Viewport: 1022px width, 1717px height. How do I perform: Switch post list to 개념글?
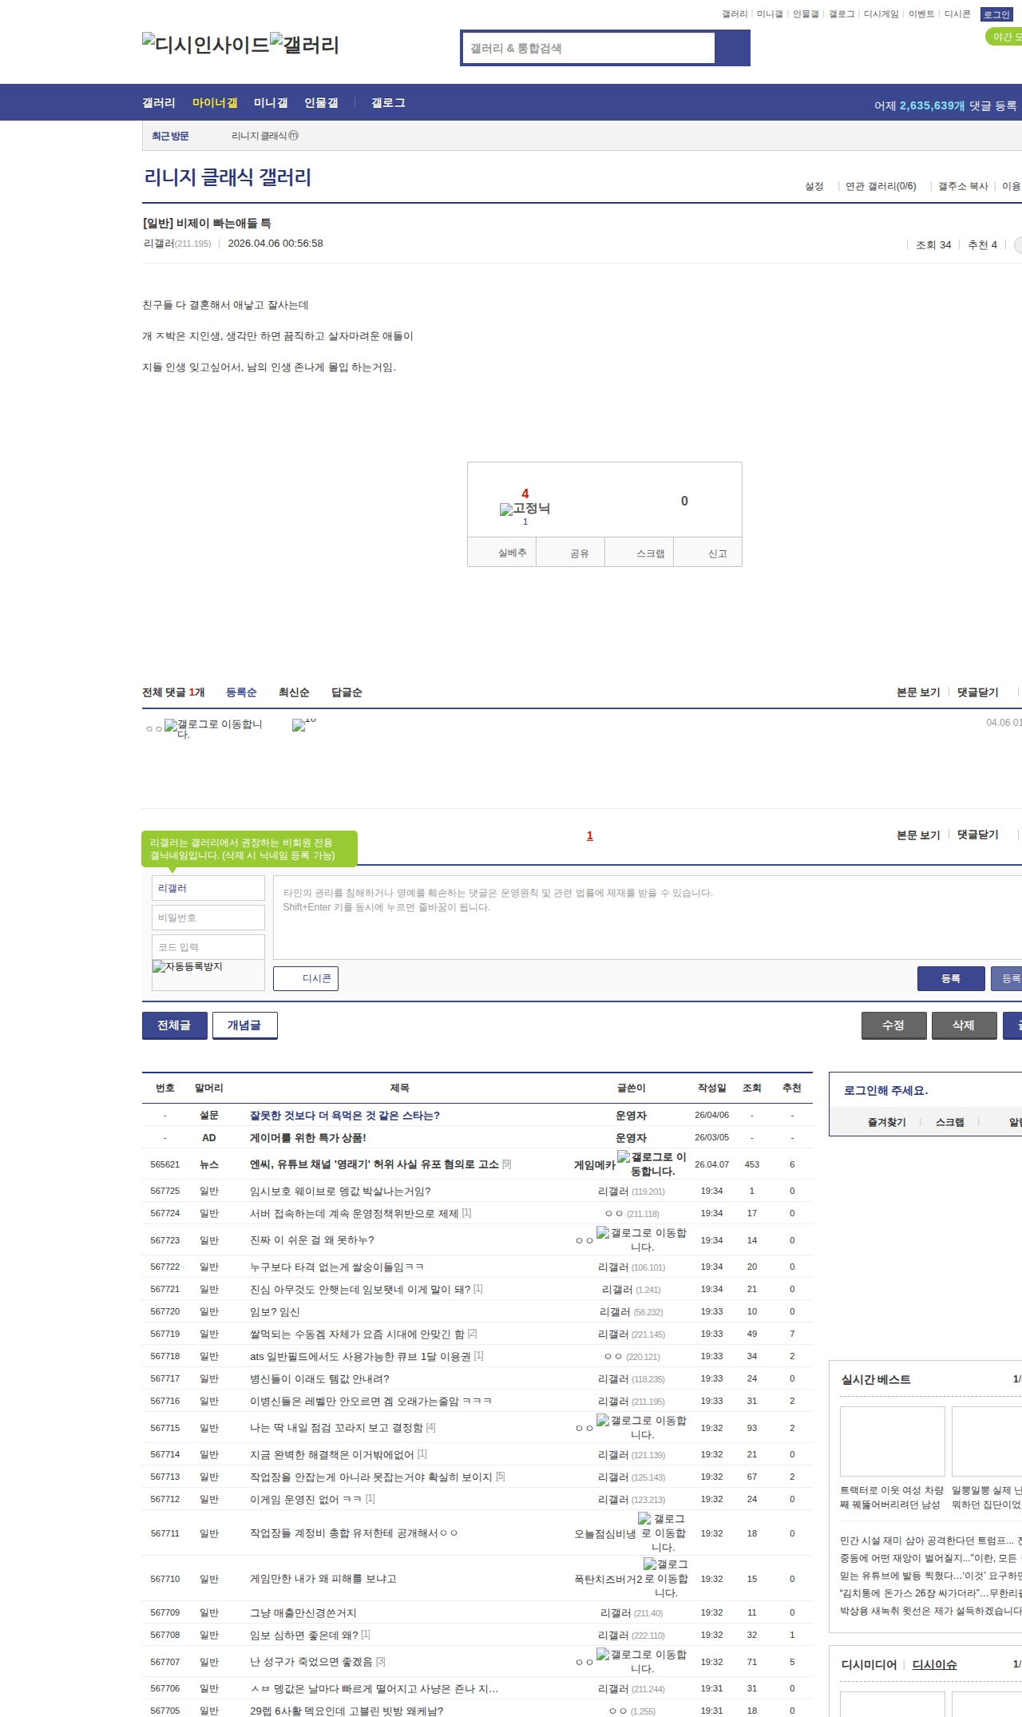[x=244, y=1025]
